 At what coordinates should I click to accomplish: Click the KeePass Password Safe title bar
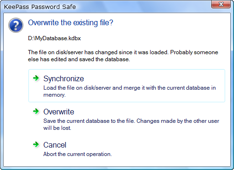point(106,7)
